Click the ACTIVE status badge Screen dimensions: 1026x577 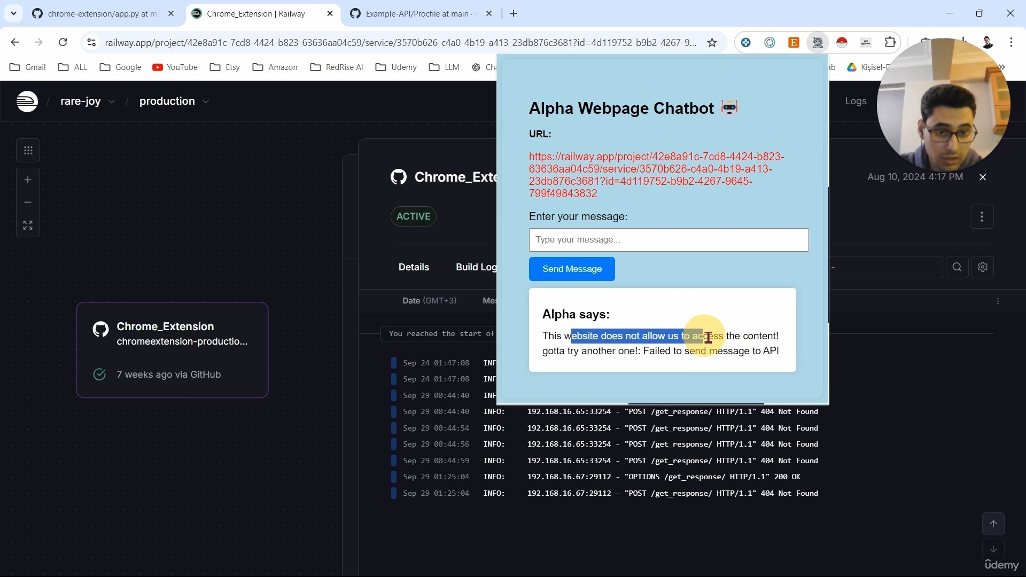click(413, 216)
